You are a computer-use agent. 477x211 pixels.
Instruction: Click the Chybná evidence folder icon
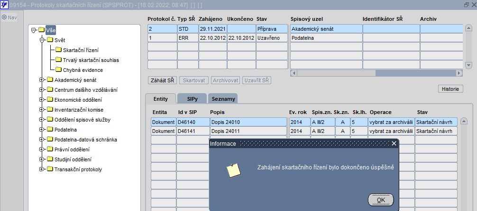pyautogui.click(x=58, y=70)
